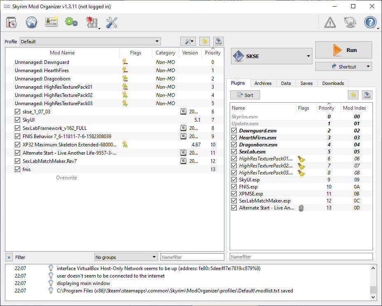Screen dimensions: 382x306
Task: Click the mod list Namefilter field
Action: pyautogui.click(x=192, y=257)
